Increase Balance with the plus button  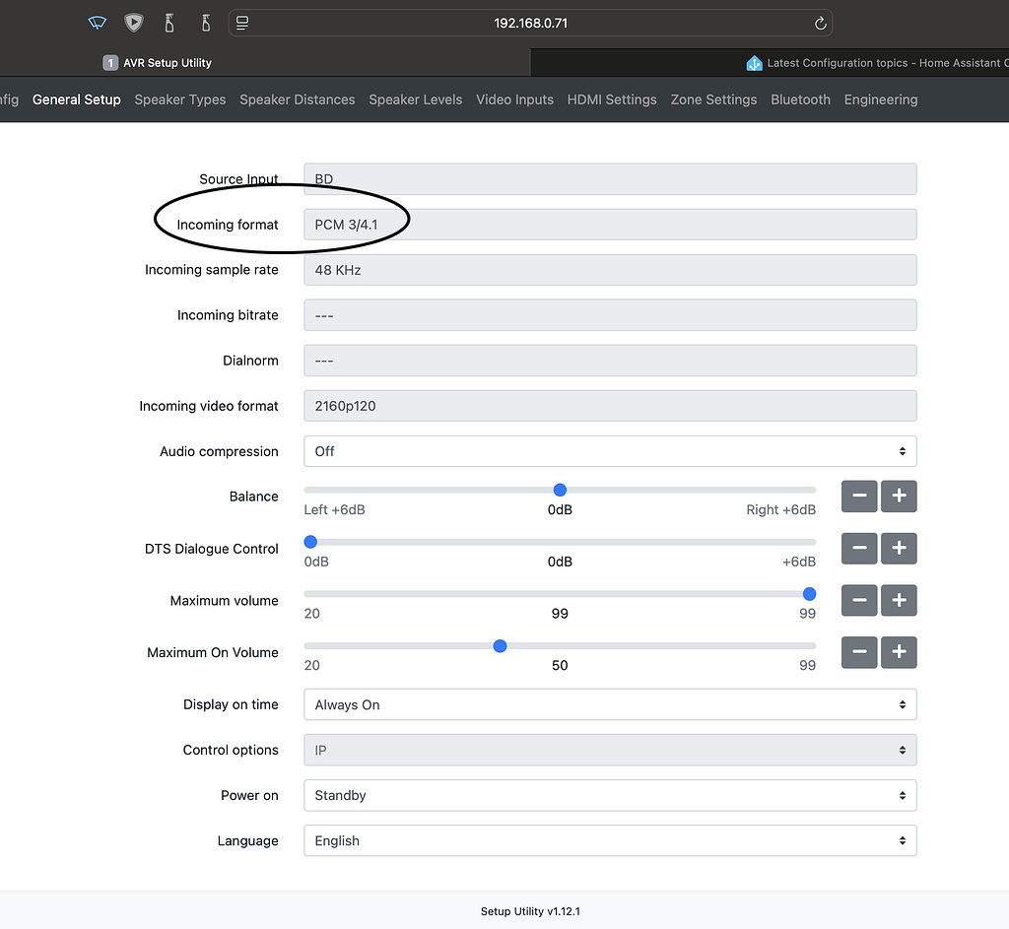click(x=899, y=497)
